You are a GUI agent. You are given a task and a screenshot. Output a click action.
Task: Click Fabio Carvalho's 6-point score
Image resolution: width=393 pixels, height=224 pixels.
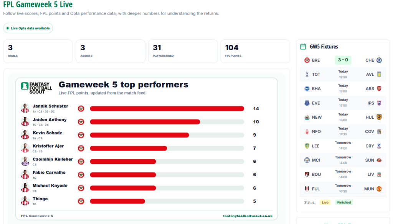(254, 175)
